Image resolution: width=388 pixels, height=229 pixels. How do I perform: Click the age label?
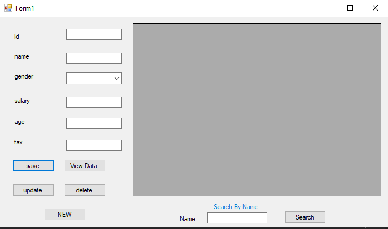[x=19, y=122]
